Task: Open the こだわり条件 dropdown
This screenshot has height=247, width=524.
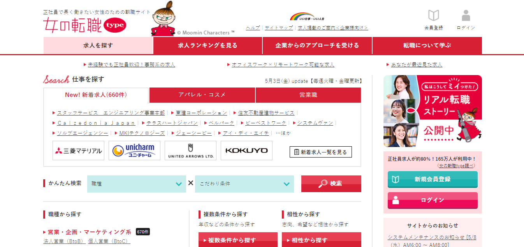Action: click(244, 184)
